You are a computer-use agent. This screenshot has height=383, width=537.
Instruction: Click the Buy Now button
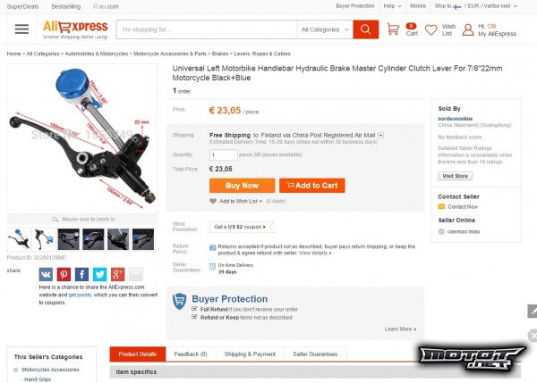(x=243, y=186)
